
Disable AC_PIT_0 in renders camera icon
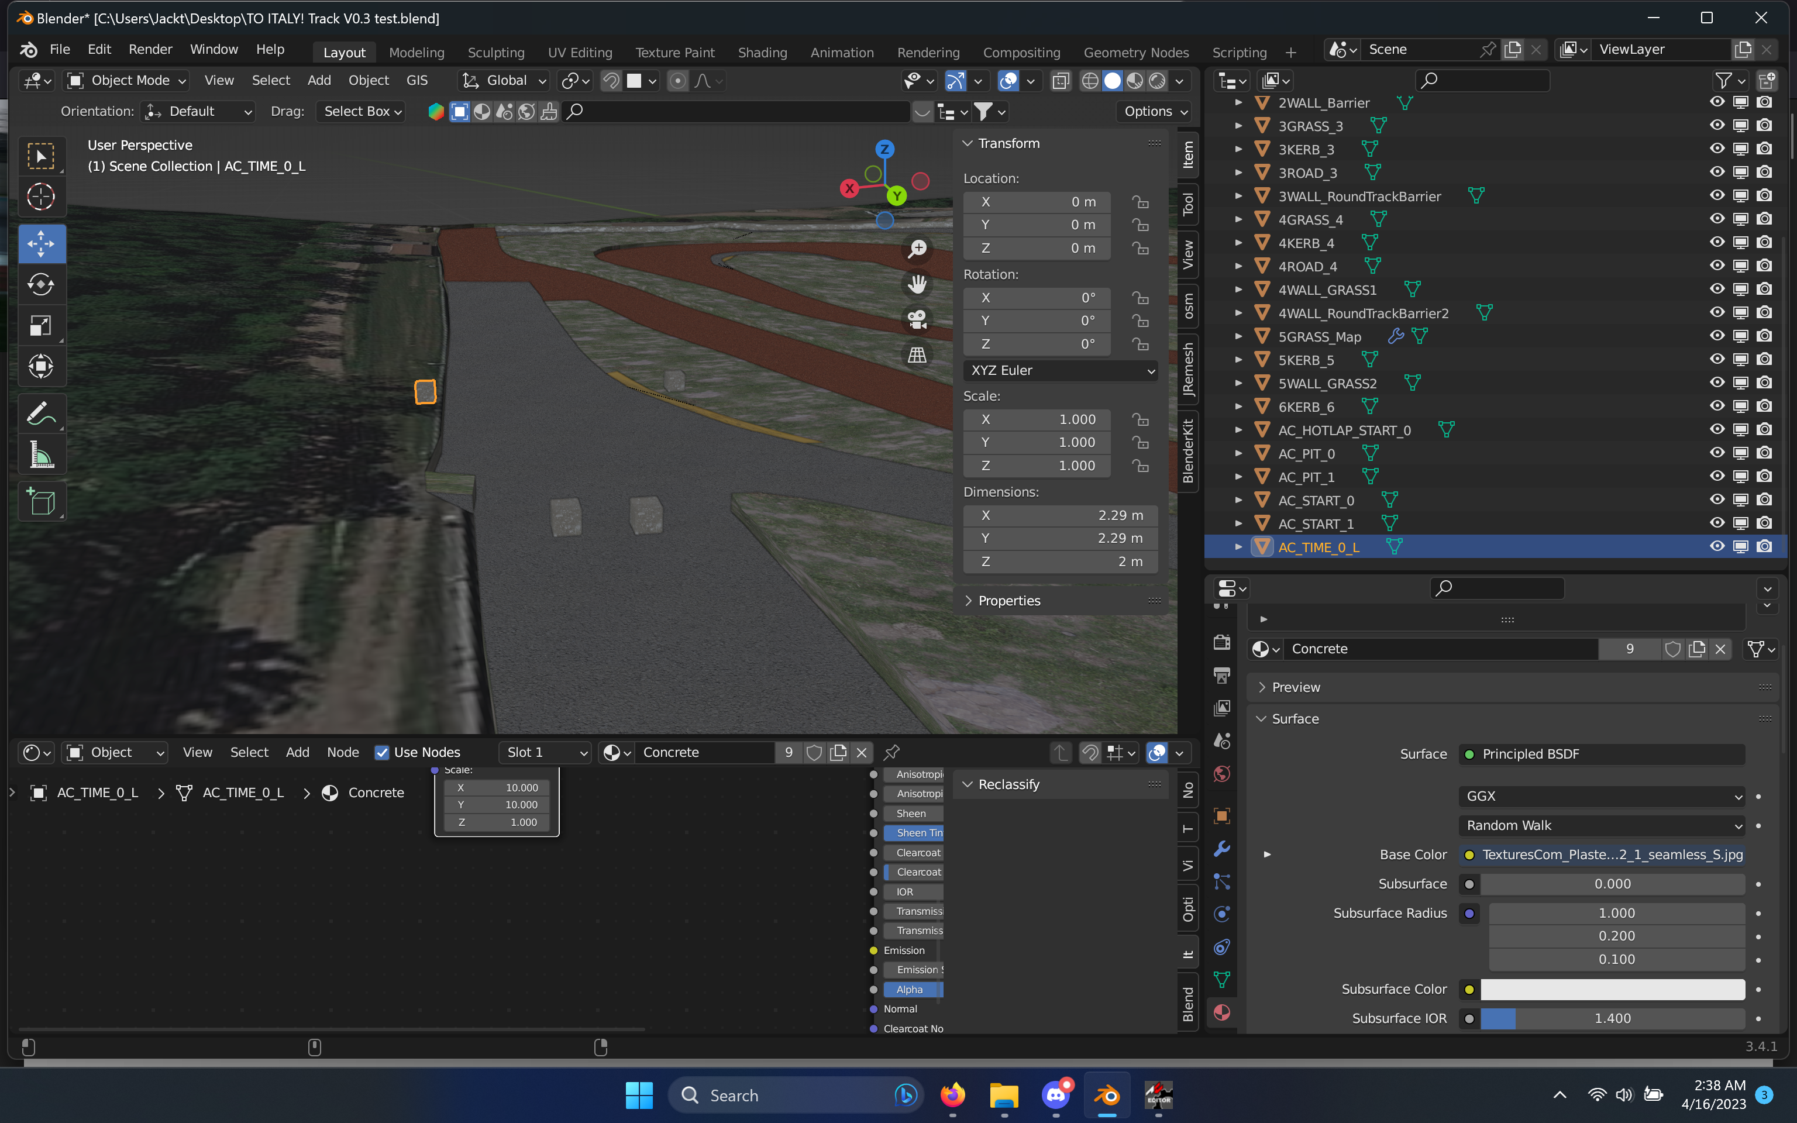1764,453
